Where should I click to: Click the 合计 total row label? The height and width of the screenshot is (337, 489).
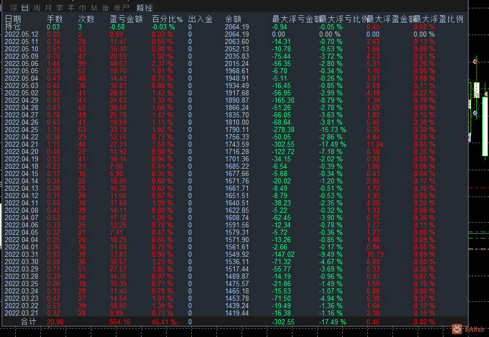(29, 322)
